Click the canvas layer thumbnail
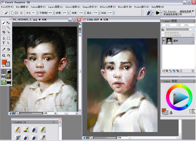This screenshot has height=141, width=196. [169, 41]
